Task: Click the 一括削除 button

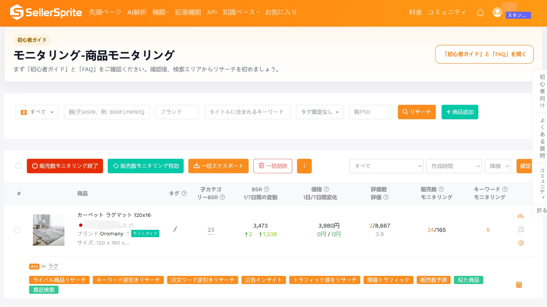Action: (273, 166)
